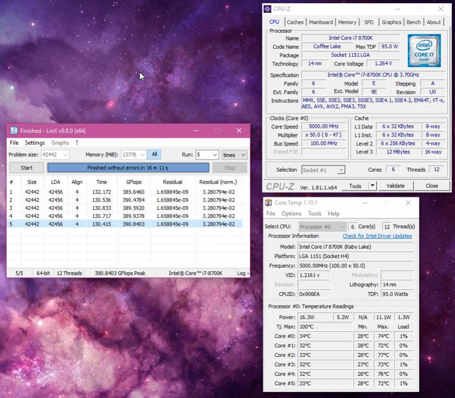Click the Time column header in LinX
This screenshot has height=398, width=455.
coord(102,182)
